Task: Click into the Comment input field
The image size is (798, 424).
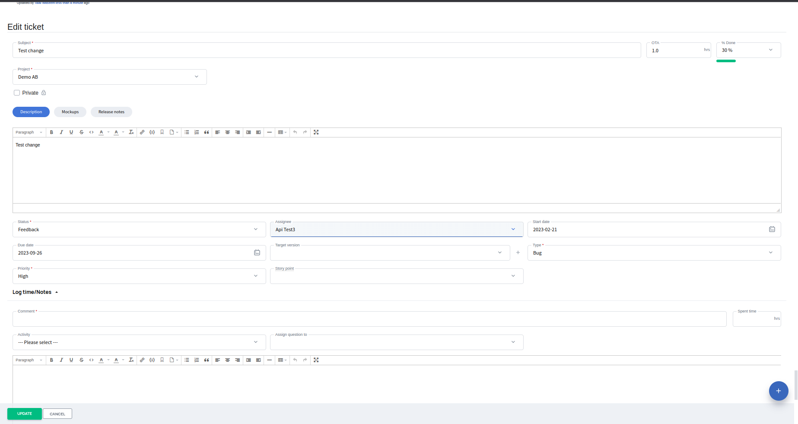Action: click(369, 319)
